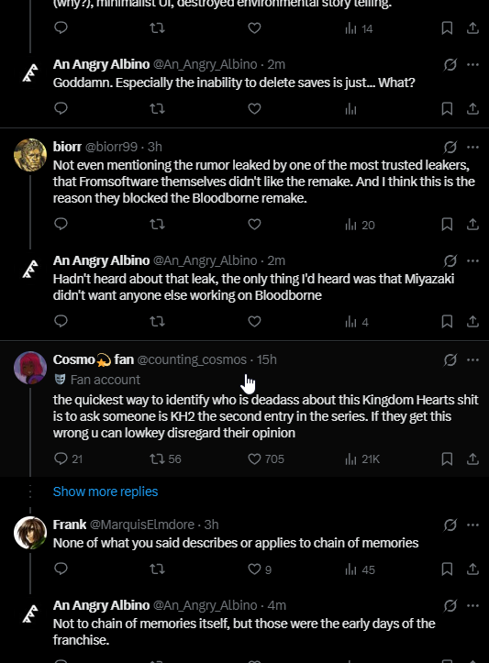Viewport: 489px width, 663px height.
Task: Open biorr's profile avatar
Action: 30,155
